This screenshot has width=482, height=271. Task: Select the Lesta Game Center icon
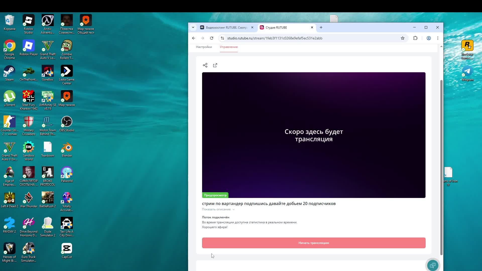67,75
